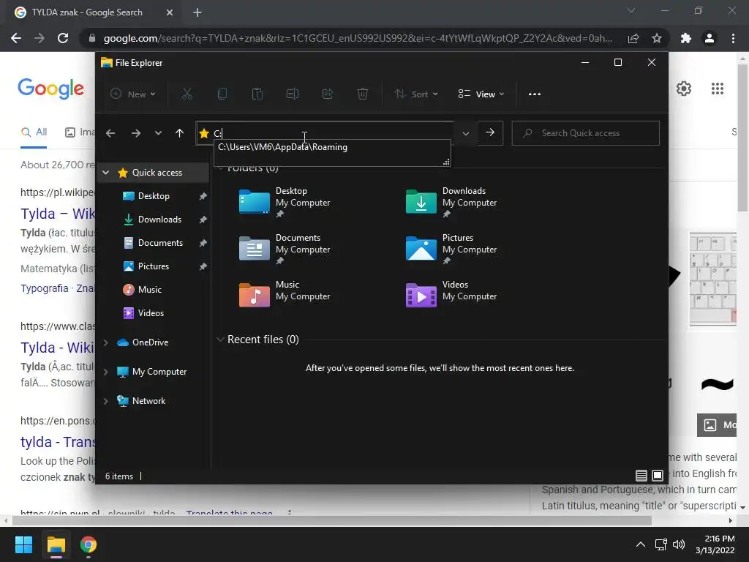
Task: Open the Tylda – Wiki result link
Action: coord(58,214)
